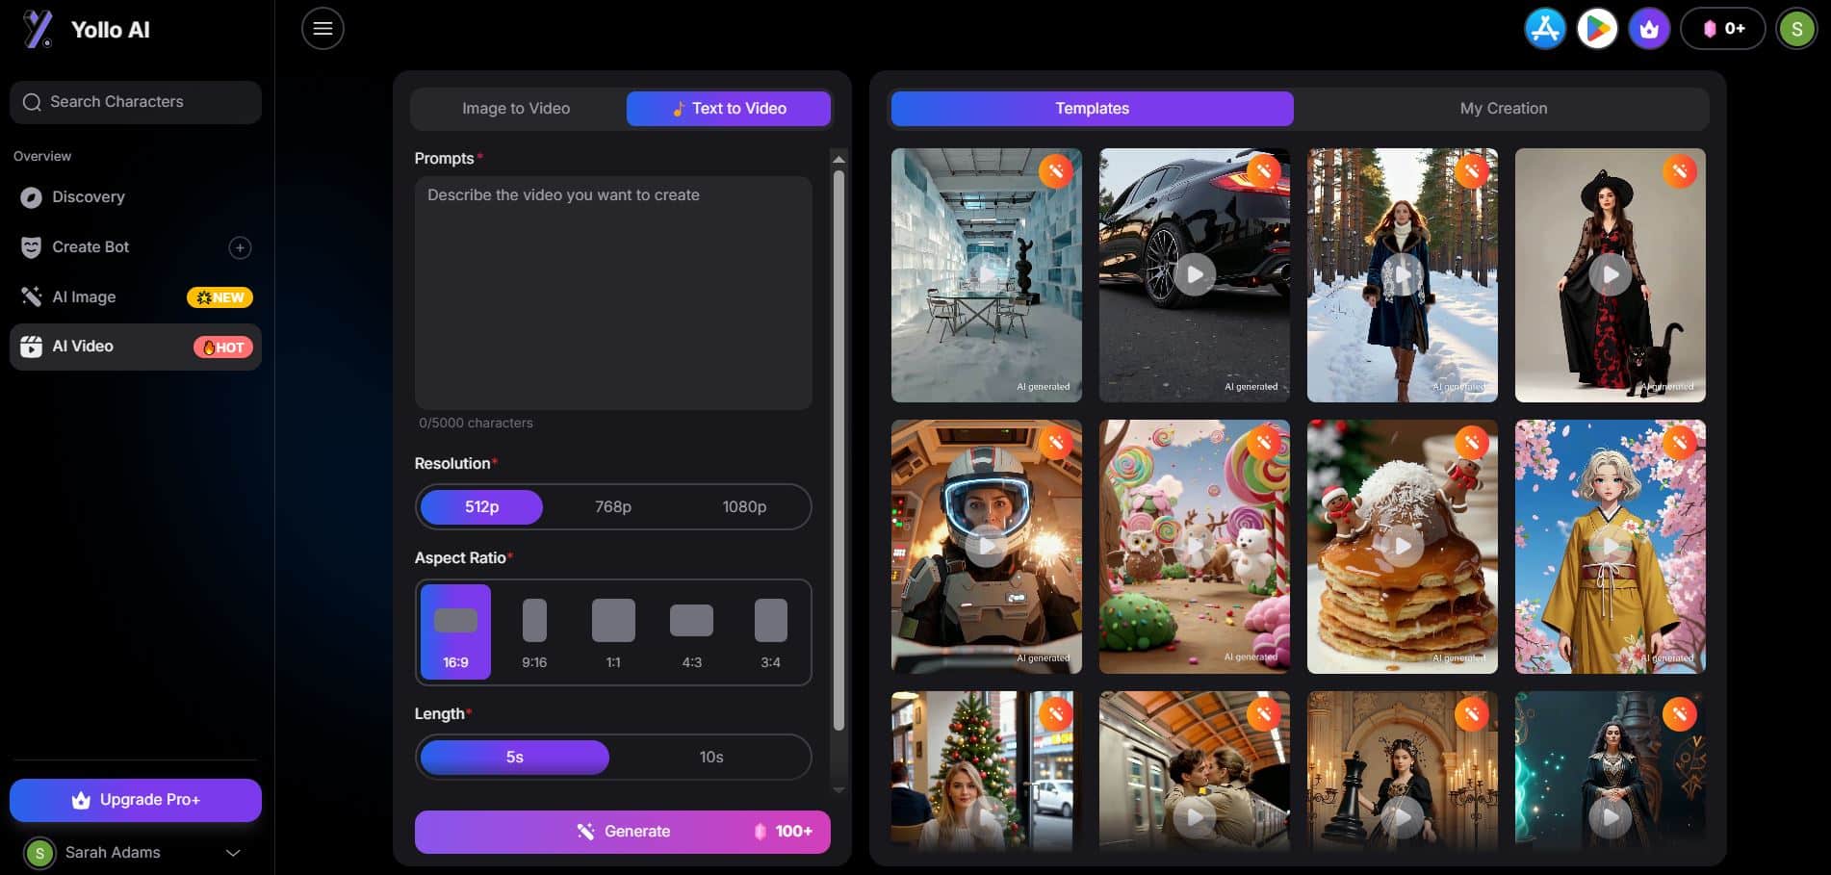Open AI Video in sidebar
This screenshot has height=875, width=1831.
point(136,347)
